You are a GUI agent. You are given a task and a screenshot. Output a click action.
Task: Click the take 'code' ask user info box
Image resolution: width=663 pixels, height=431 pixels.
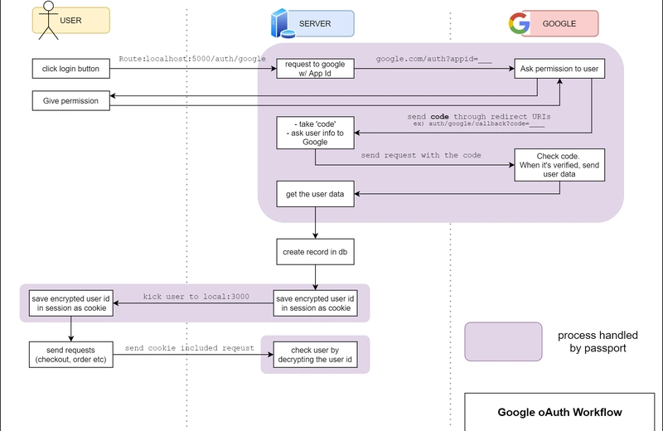tap(315, 133)
